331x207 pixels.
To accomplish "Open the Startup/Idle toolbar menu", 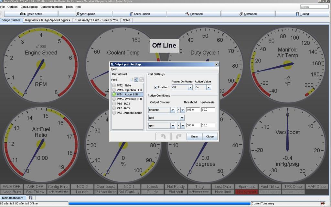I will tap(85, 14).
